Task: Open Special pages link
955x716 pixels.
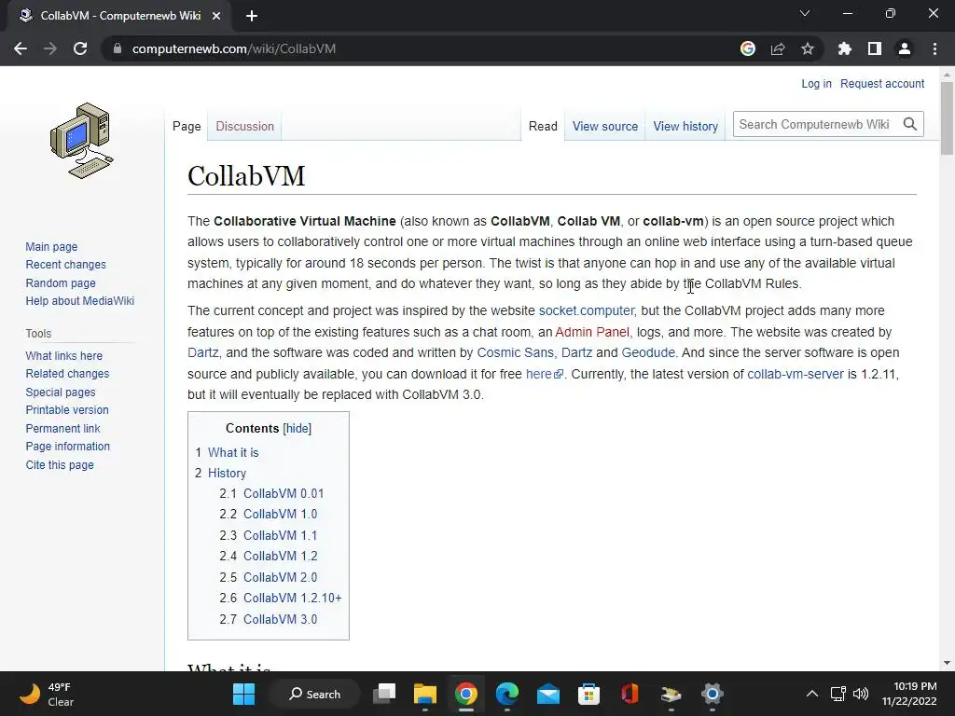Action: 61,392
